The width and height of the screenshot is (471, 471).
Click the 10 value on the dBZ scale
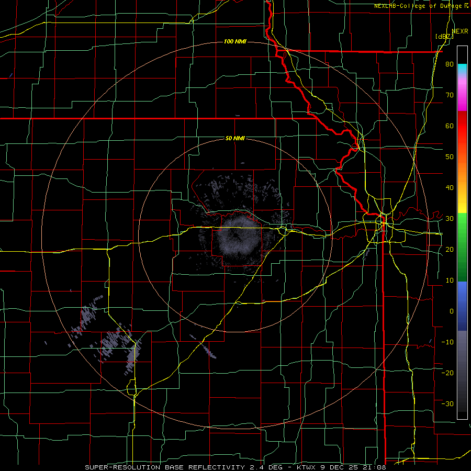450,281
